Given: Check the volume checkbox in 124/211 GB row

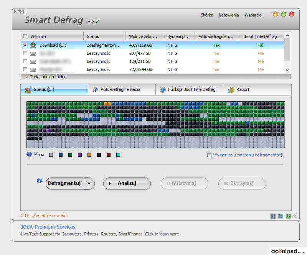Looking at the screenshot, I should click(x=25, y=61).
